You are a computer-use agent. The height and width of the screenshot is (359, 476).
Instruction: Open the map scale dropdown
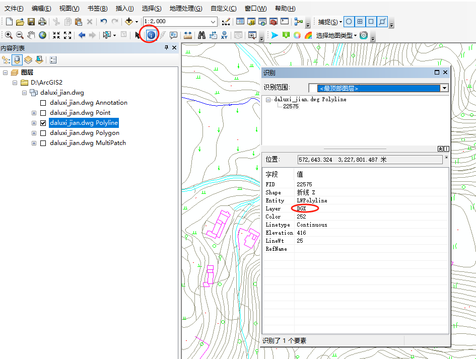pyautogui.click(x=214, y=21)
